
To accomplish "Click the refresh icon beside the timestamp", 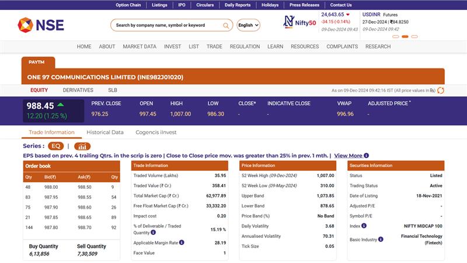I will (441, 91).
